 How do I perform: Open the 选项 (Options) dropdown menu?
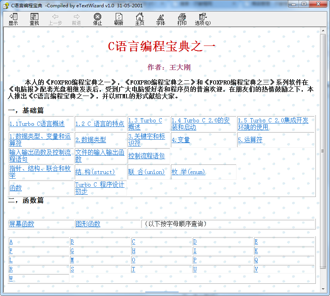(x=203, y=19)
